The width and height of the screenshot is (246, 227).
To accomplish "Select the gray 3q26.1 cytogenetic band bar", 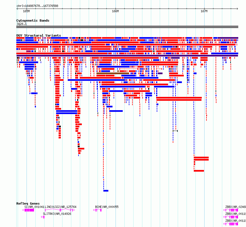I will click(127, 27).
